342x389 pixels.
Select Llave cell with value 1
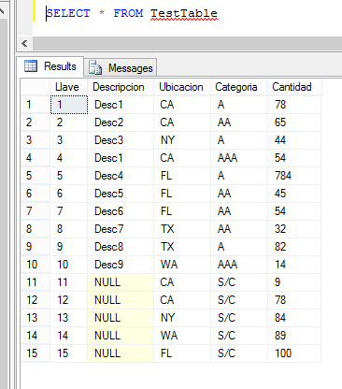(x=69, y=105)
